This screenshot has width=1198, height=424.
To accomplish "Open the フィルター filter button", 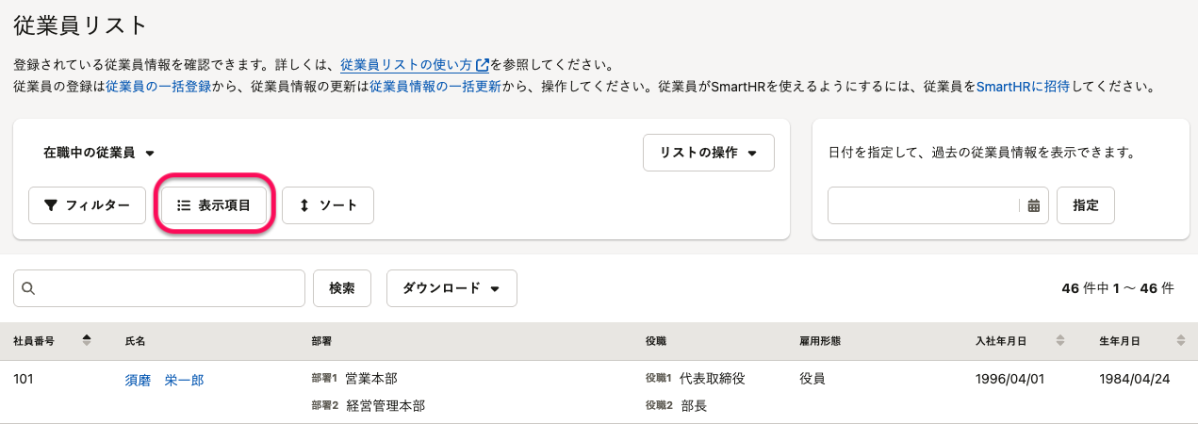I will click(x=87, y=205).
